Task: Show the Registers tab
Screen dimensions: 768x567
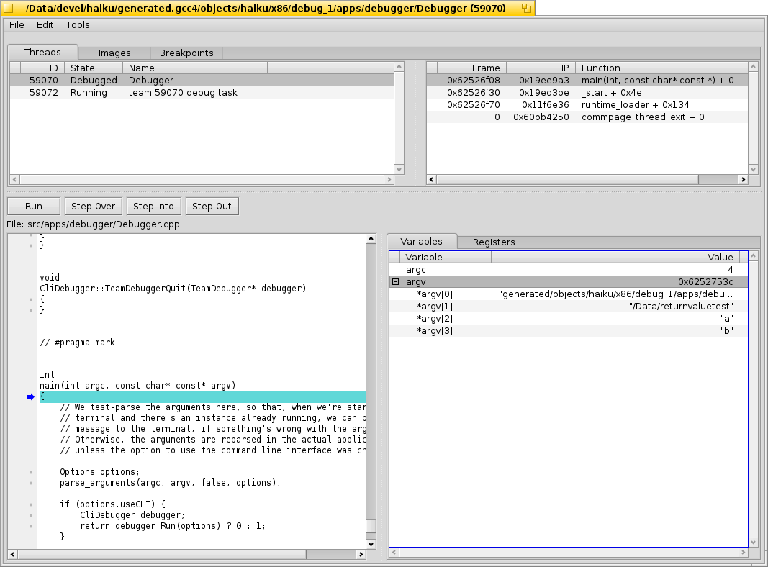Action: click(494, 242)
